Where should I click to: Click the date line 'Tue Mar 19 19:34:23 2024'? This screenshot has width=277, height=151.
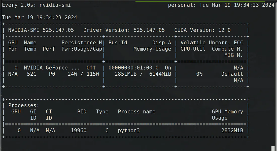coord(40,17)
